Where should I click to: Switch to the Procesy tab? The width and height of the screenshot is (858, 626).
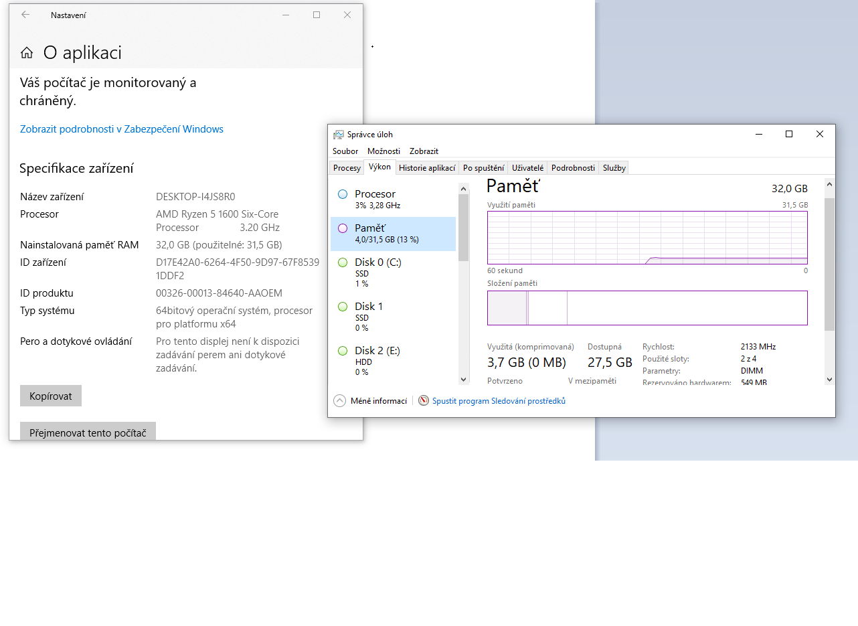[x=347, y=168]
